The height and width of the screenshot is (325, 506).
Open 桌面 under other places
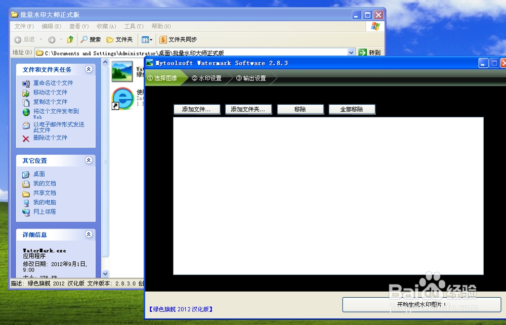(x=39, y=174)
